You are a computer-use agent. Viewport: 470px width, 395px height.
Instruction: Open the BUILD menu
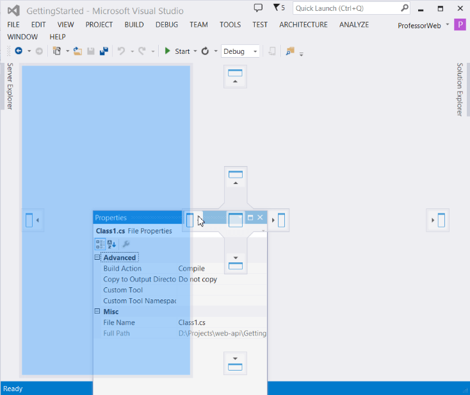134,24
